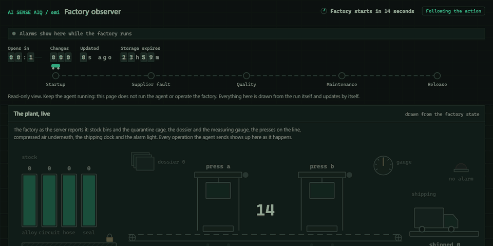Click the press b status indicator dot
Screen dimensions: 493x246
pos(349,175)
